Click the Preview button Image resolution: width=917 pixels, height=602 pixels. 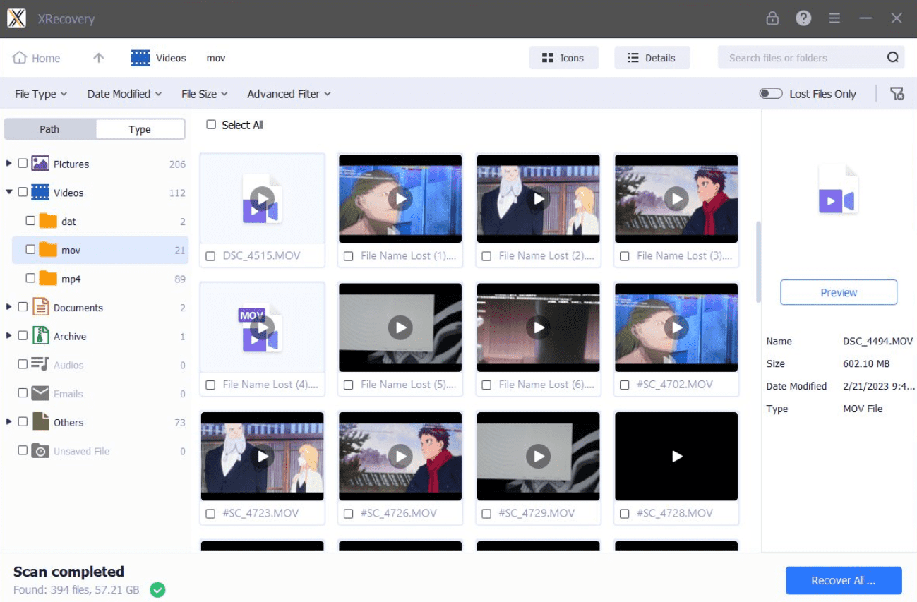click(x=839, y=292)
